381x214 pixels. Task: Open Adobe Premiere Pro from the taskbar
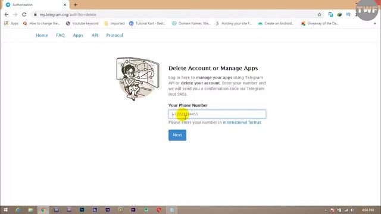pyautogui.click(x=133, y=210)
